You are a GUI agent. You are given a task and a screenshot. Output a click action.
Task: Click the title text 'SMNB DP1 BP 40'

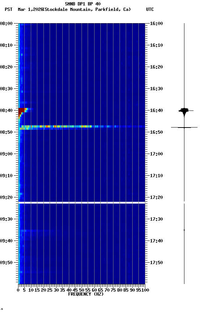[x=83, y=4]
